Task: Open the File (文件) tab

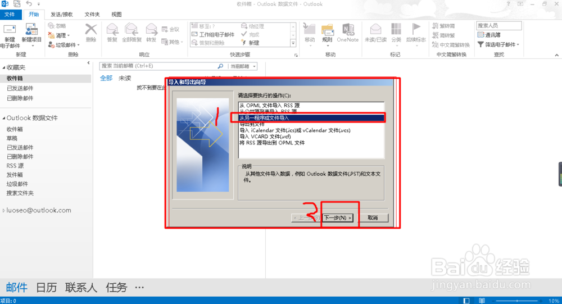Action: (10, 15)
